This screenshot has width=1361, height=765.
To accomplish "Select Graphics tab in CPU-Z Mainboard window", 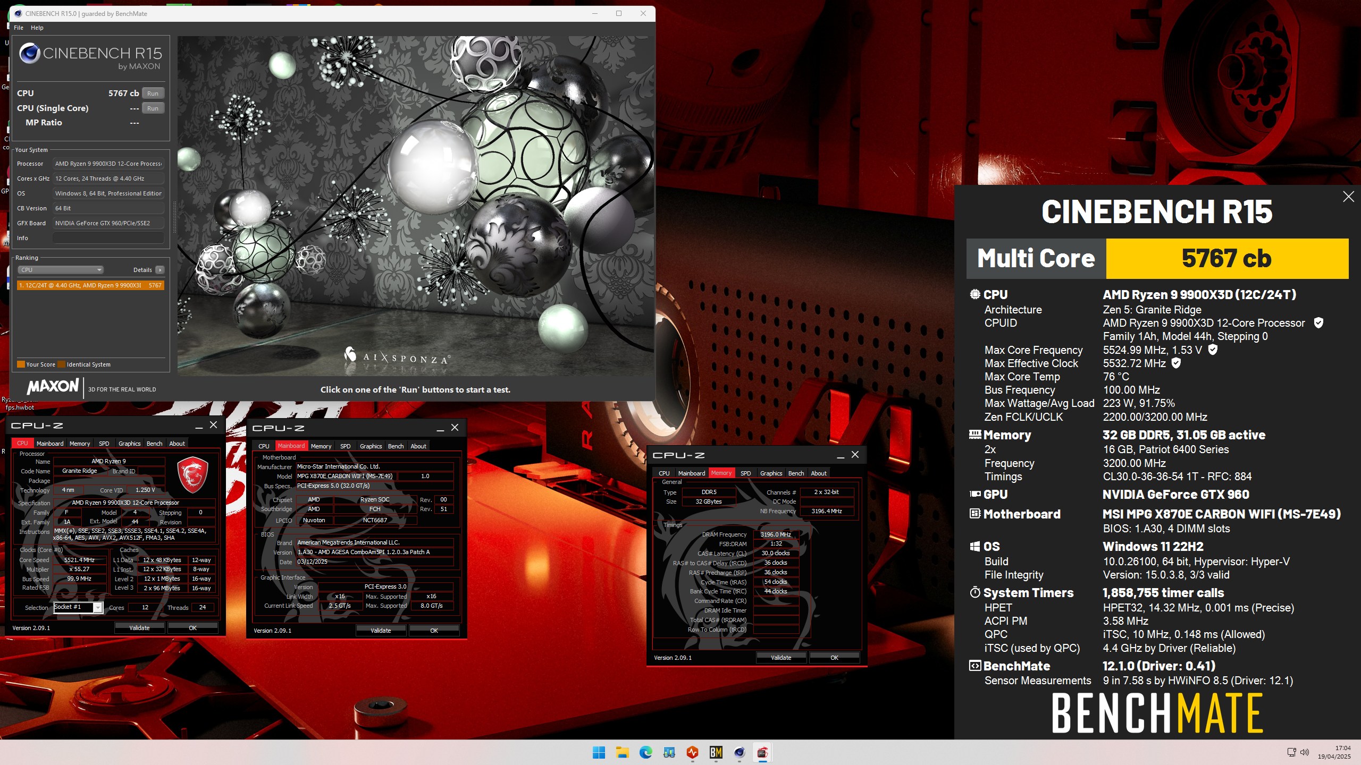I will click(371, 446).
